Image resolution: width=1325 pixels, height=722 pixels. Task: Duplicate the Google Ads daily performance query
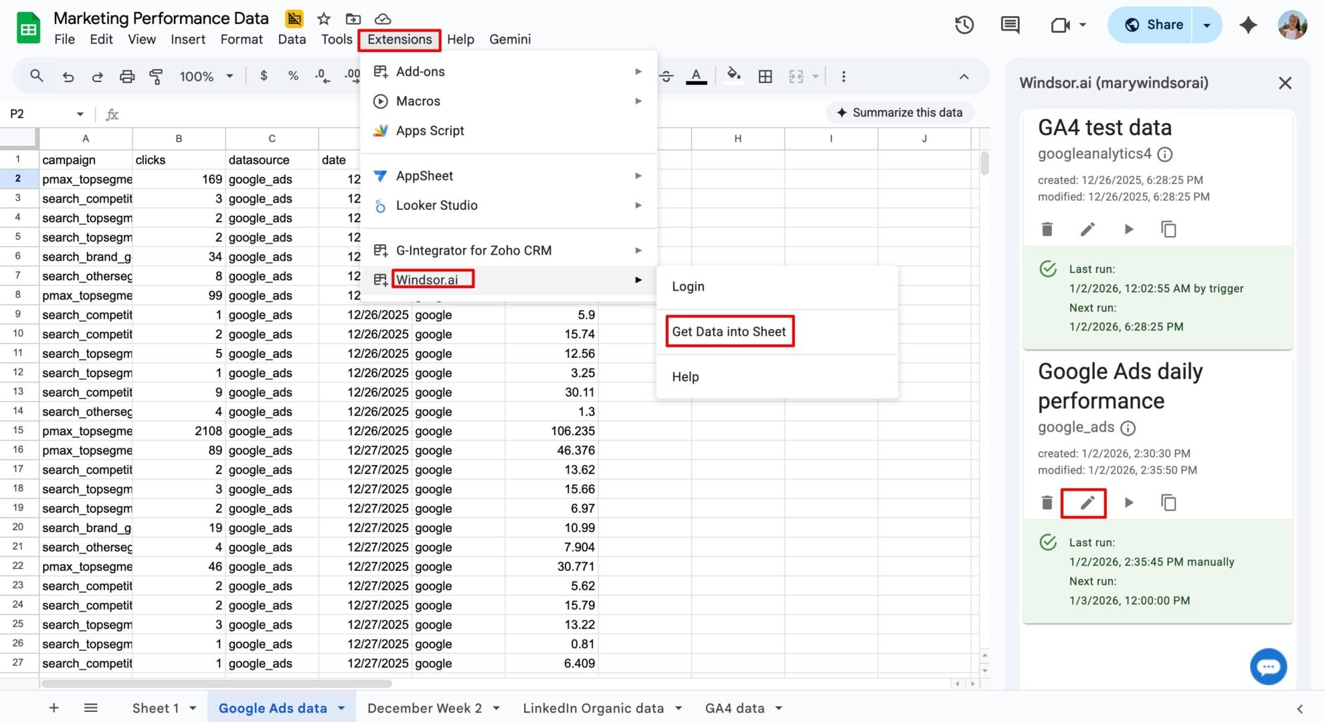(x=1168, y=503)
